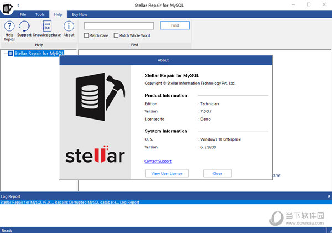Click the tree item document icon
The image size is (332, 233).
tap(10, 53)
